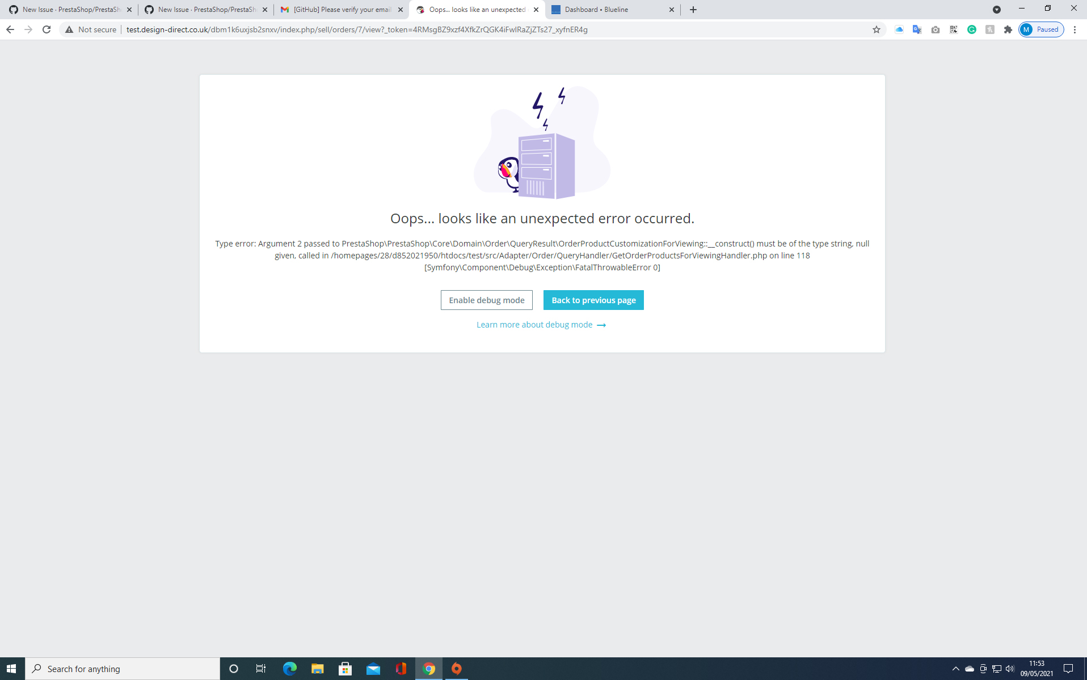The image size is (1087, 680).
Task: Expand hidden icons in the system tray
Action: 956,669
